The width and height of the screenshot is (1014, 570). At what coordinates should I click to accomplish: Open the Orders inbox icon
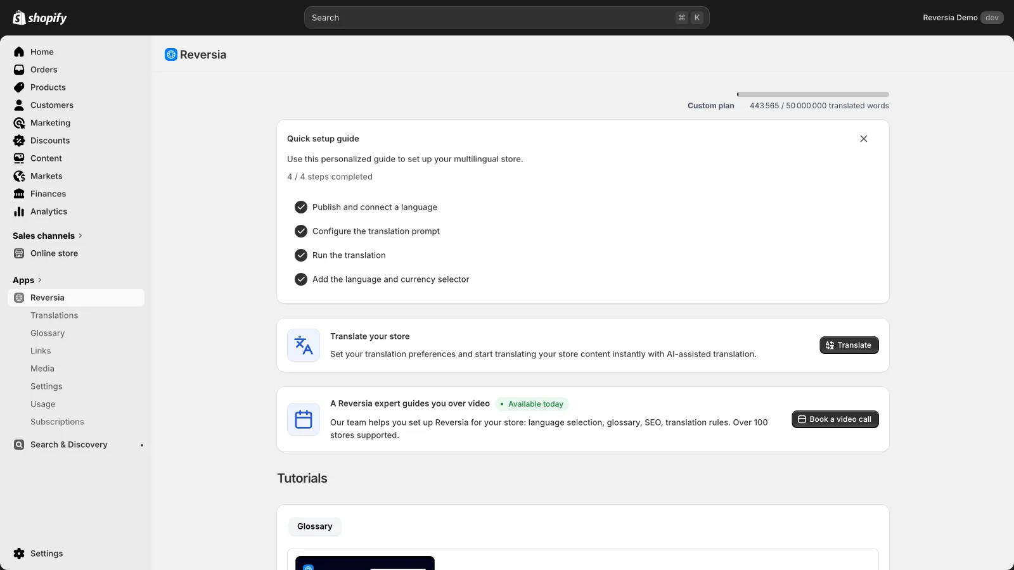[x=19, y=70]
